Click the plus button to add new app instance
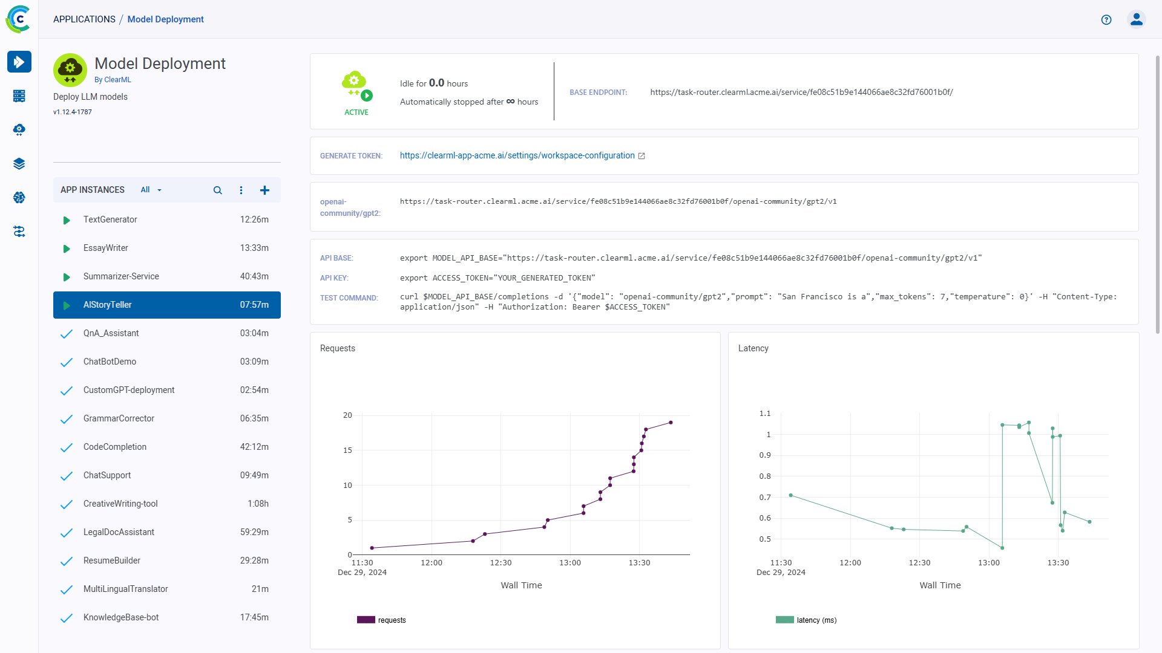The image size is (1162, 653). (x=264, y=190)
